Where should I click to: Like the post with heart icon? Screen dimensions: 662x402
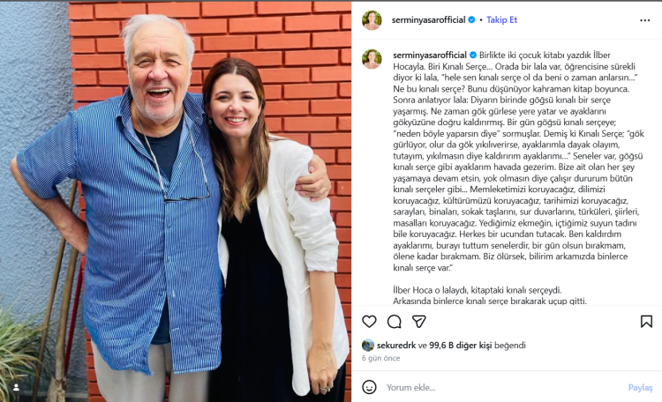[369, 322]
